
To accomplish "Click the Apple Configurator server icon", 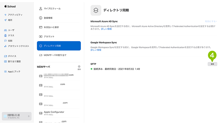I will pyautogui.click(x=41, y=113).
